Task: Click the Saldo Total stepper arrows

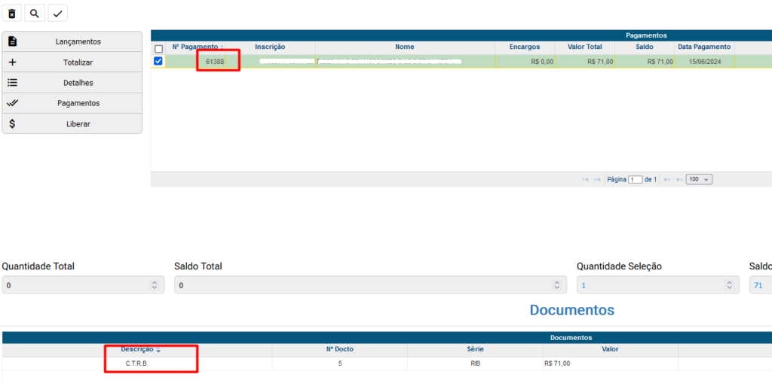Action: click(556, 285)
